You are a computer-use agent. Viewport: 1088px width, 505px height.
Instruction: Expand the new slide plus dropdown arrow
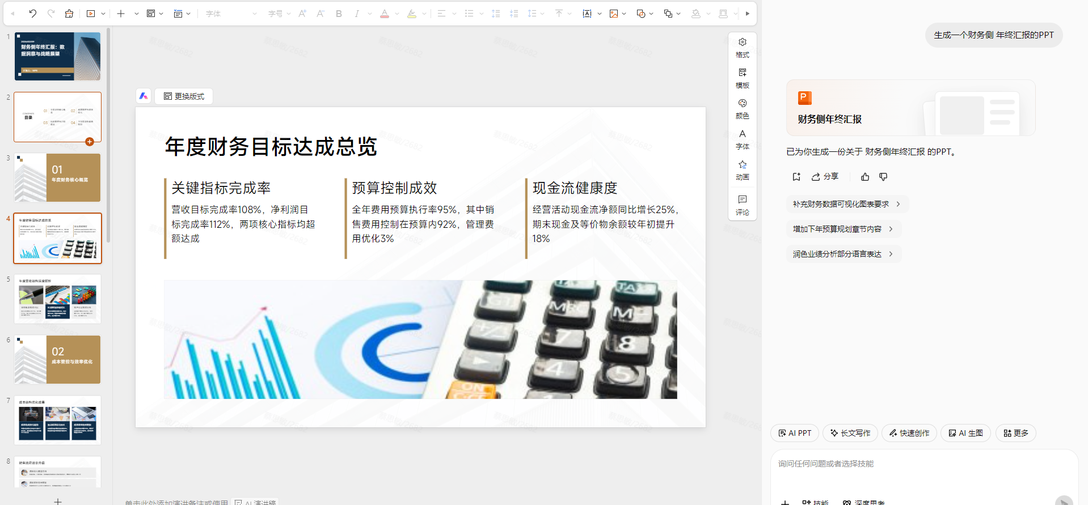137,14
